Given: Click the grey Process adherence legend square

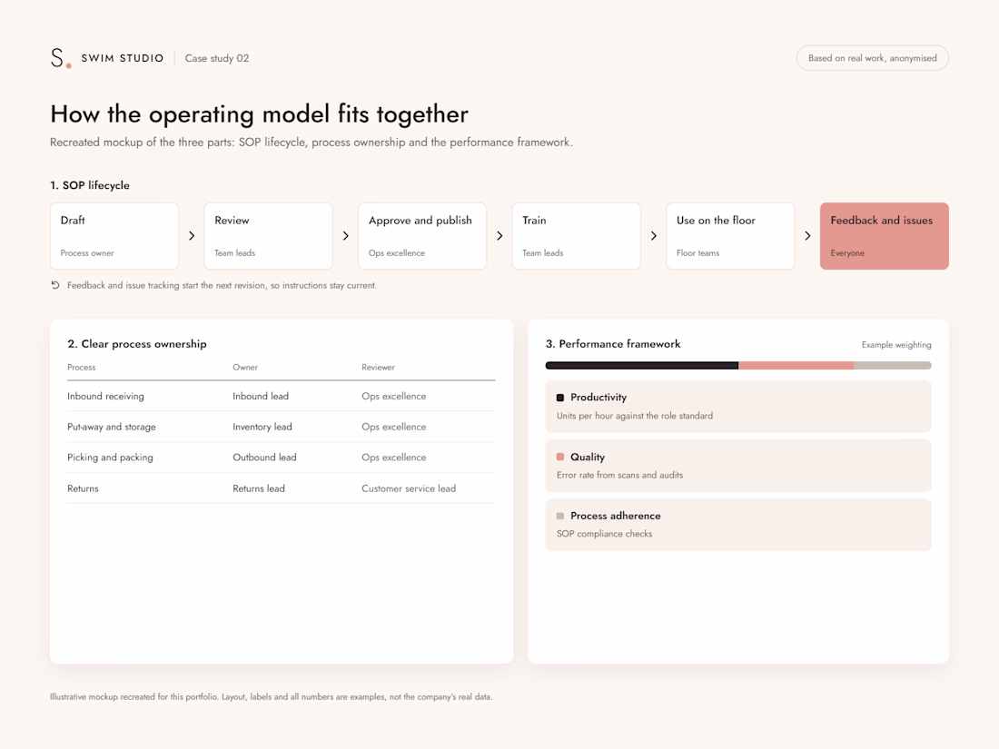Looking at the screenshot, I should pos(560,516).
